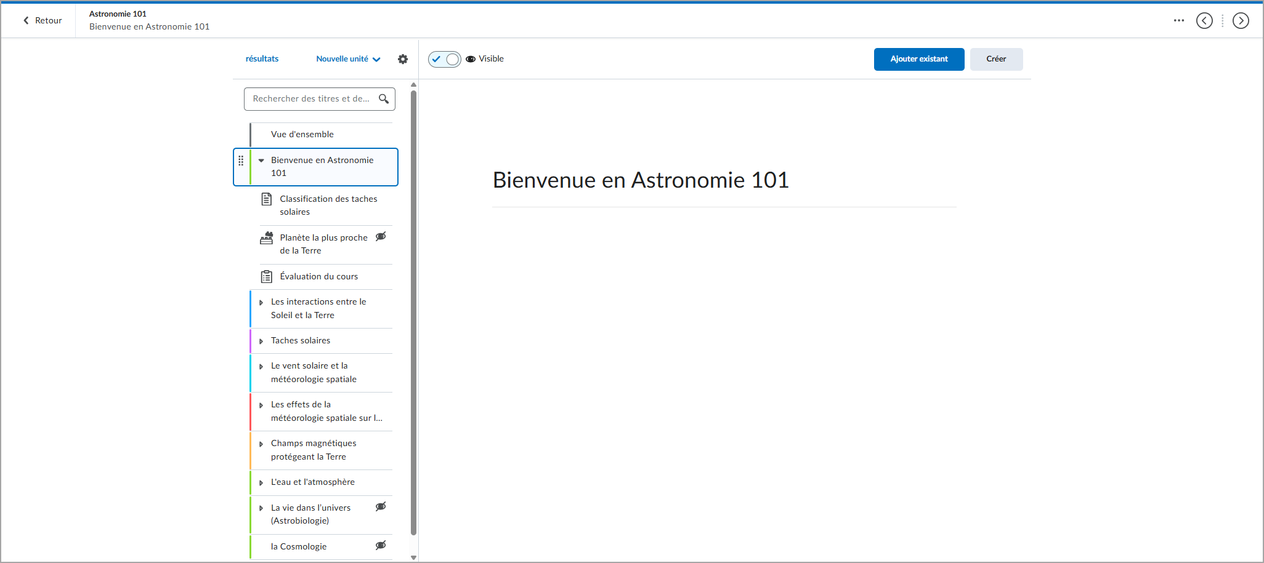
Task: Click the Retour link
Action: point(43,20)
